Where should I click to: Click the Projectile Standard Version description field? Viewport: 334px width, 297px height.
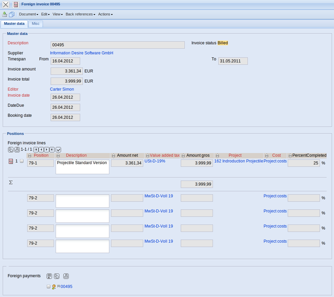pyautogui.click(x=82, y=166)
